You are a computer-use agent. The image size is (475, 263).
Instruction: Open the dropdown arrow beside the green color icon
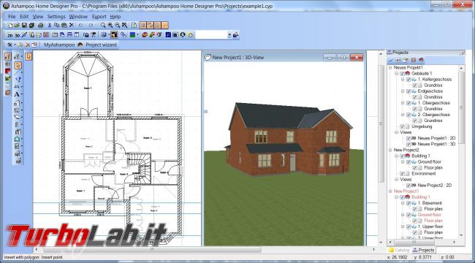point(137,35)
